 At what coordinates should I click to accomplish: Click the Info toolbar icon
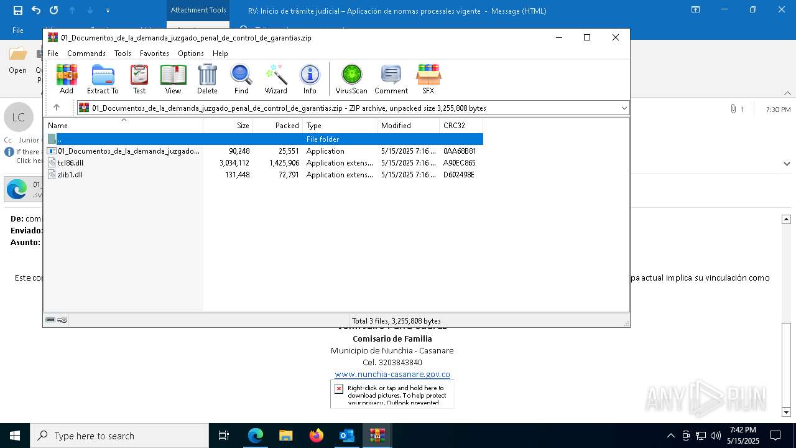tap(310, 79)
